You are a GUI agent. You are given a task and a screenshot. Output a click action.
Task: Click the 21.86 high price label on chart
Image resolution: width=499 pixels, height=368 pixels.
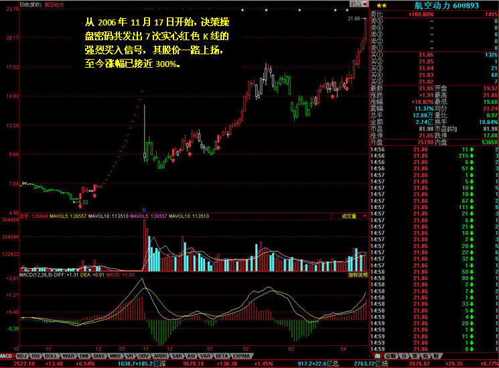tap(354, 19)
